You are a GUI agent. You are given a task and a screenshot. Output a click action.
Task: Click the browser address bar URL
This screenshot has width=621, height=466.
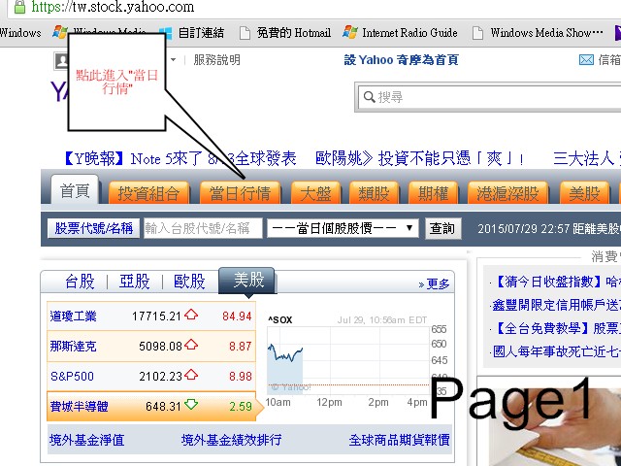113,7
